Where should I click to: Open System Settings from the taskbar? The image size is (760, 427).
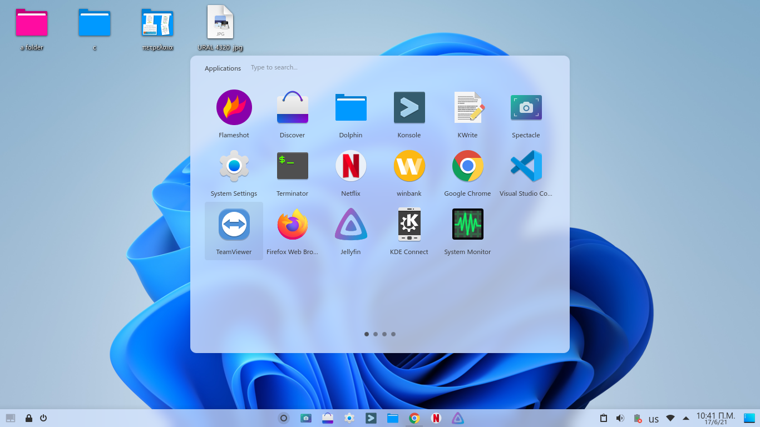coord(349,418)
